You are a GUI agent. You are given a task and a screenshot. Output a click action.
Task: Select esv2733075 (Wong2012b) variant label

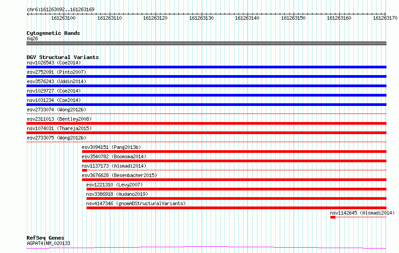click(x=56, y=138)
